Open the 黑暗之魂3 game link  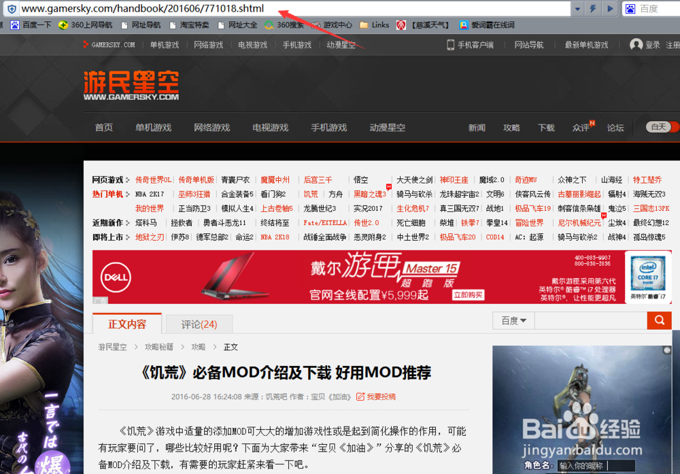[369, 194]
